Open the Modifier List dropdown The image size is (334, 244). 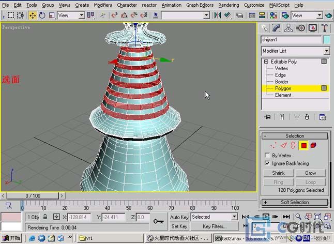326,51
